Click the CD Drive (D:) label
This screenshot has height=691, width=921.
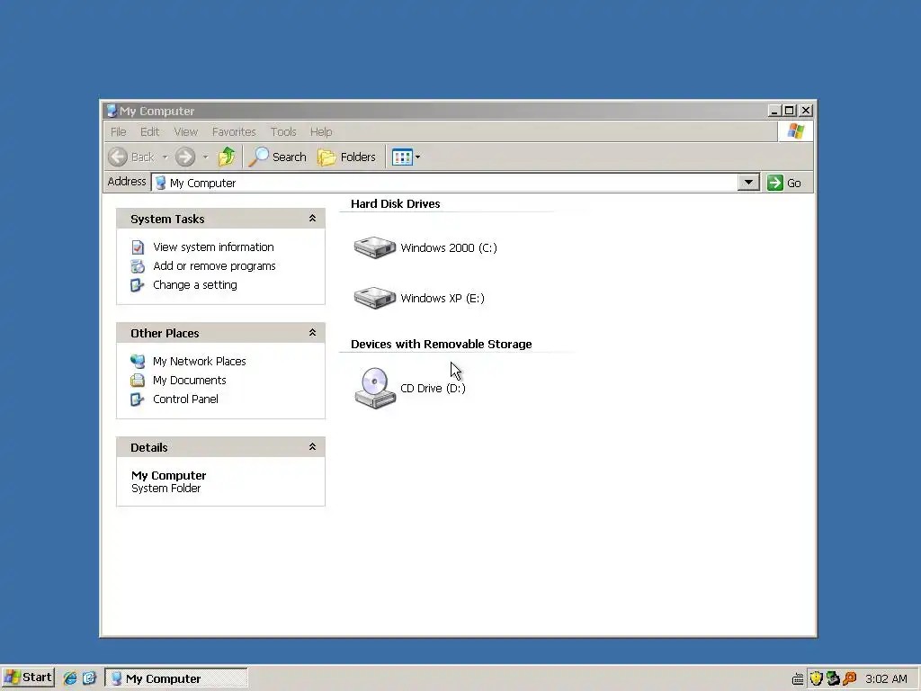(433, 389)
